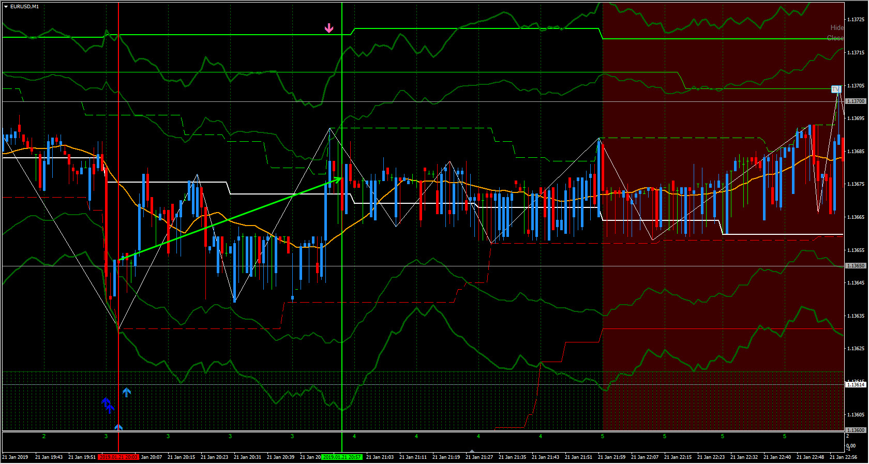Viewport: 869px width, 464px height.
Task: Click the 21 Jan 21:11 time label
Action: pyautogui.click(x=413, y=457)
